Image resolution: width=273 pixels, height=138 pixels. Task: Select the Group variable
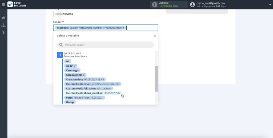click(70, 102)
